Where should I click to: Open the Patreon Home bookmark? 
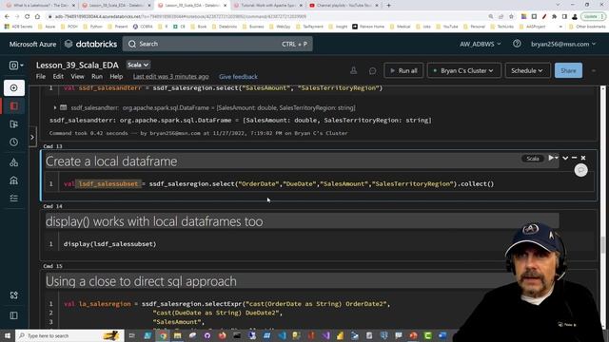(368, 27)
